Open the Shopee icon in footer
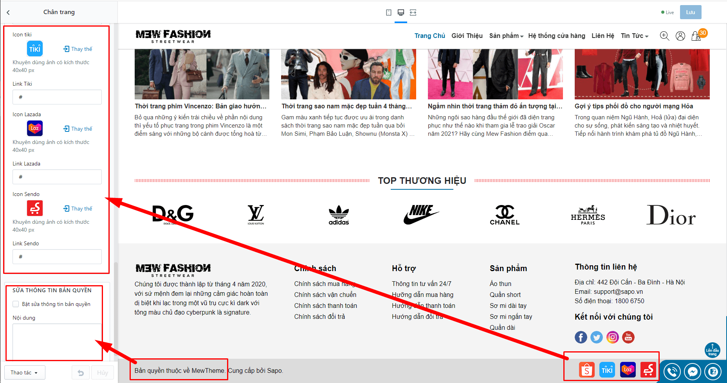This screenshot has height=383, width=727. pyautogui.click(x=587, y=370)
